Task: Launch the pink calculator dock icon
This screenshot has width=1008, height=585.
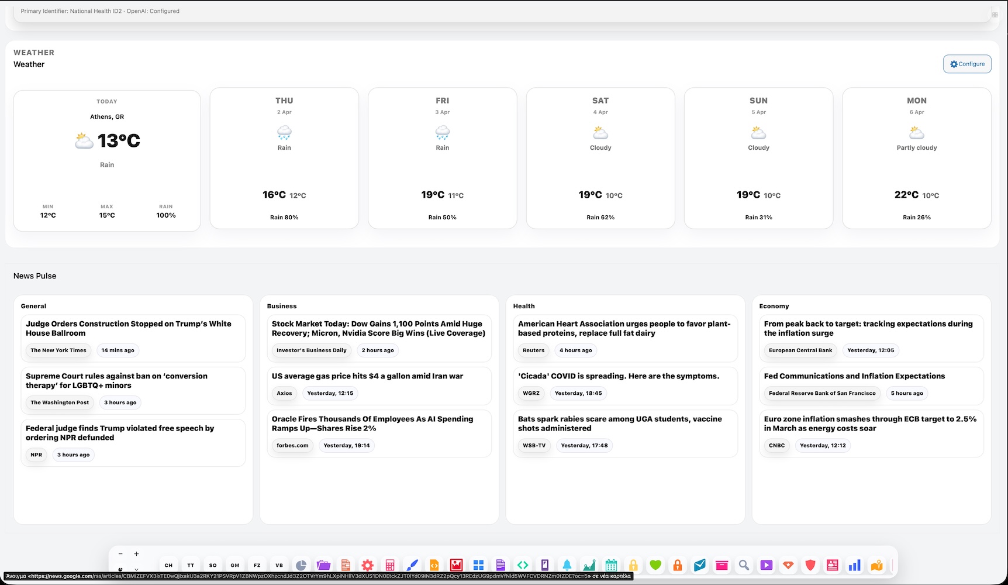Action: tap(390, 565)
